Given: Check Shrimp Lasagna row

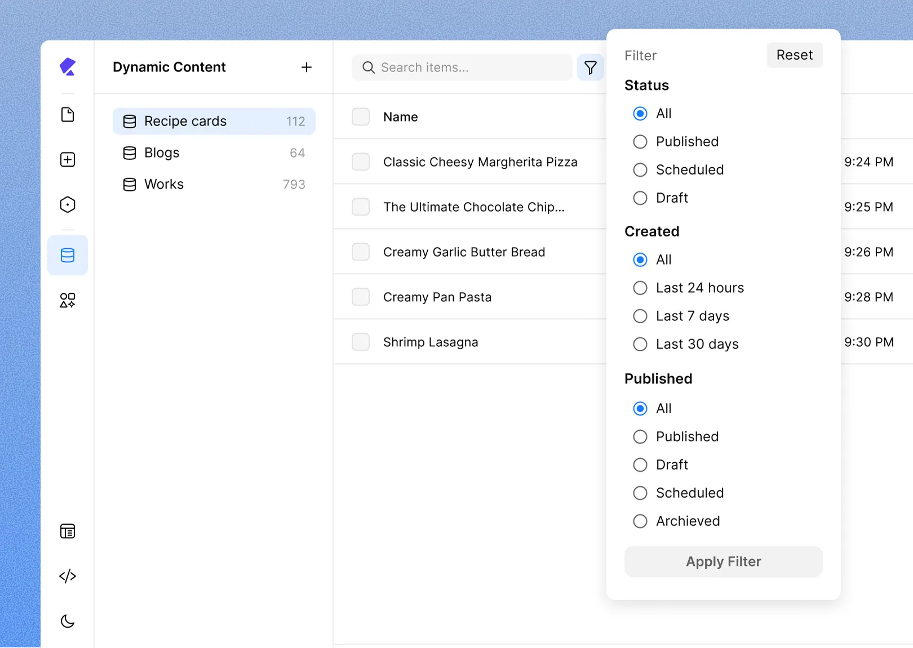Looking at the screenshot, I should click(x=361, y=342).
